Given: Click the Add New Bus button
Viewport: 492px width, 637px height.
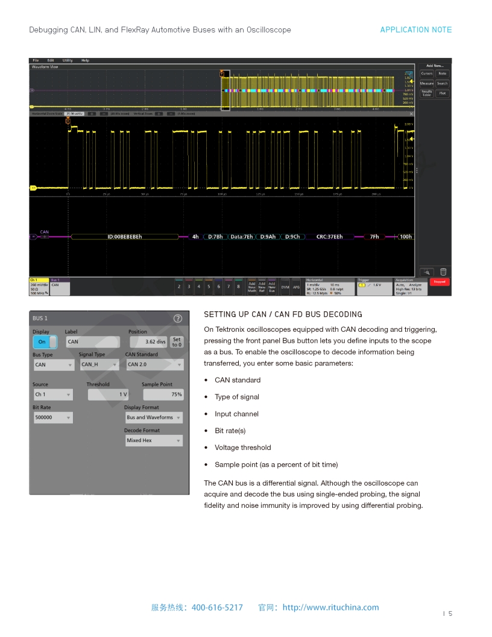Looking at the screenshot, I should point(272,287).
